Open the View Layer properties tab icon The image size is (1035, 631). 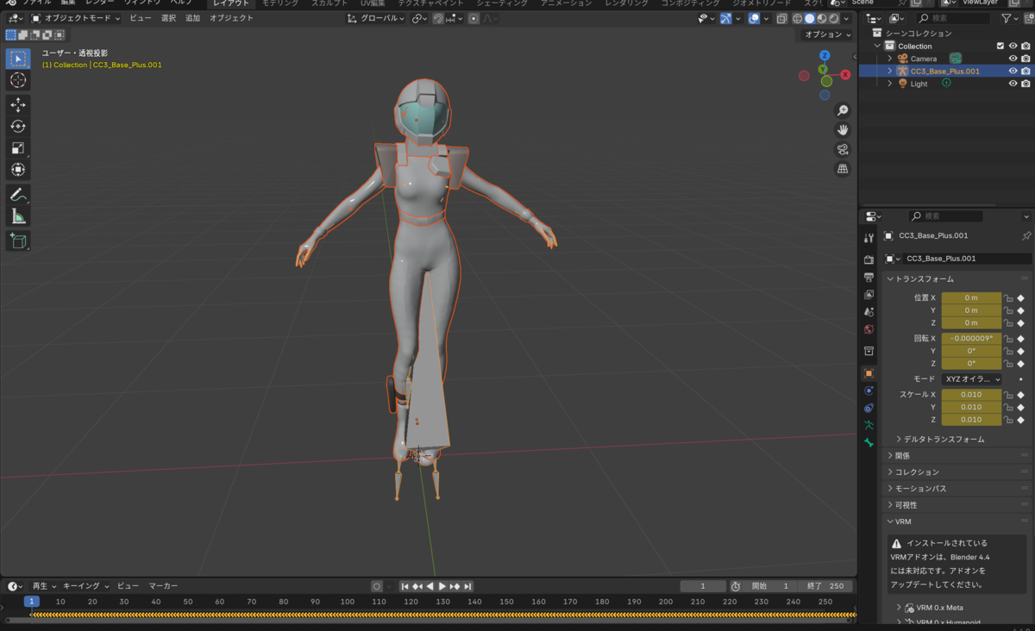coord(869,295)
